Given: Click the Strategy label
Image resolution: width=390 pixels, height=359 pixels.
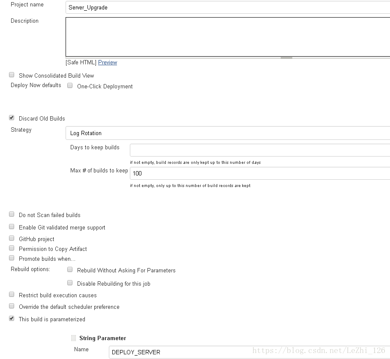Looking at the screenshot, I should tap(21, 130).
